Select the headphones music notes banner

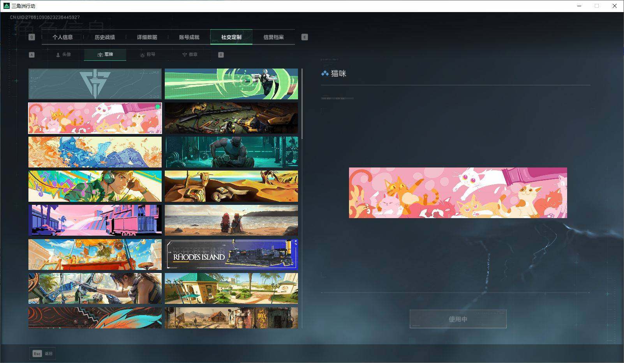95,187
